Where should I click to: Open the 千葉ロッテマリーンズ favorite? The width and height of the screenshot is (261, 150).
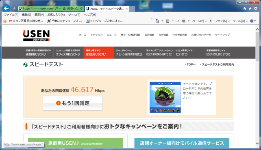[65, 21]
